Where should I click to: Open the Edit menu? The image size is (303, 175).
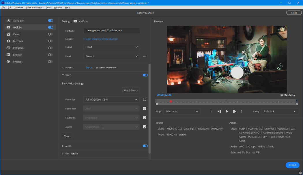point(10,7)
